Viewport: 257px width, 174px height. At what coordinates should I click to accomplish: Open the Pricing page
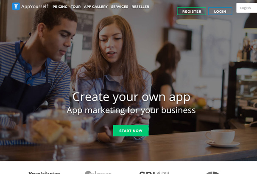click(60, 7)
